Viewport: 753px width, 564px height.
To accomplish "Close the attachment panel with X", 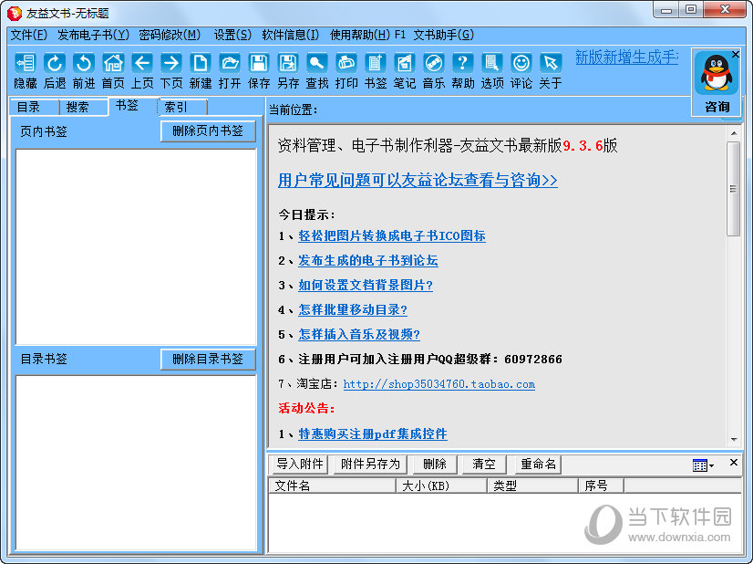I will [x=733, y=463].
